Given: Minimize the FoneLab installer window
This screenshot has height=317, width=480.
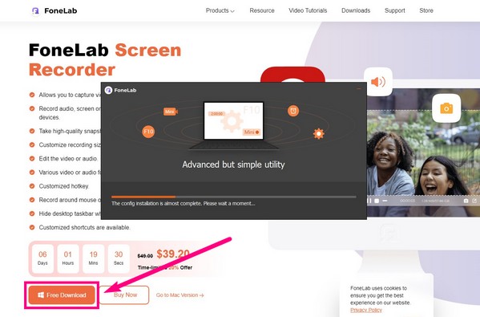Looking at the screenshot, I should [x=359, y=89].
